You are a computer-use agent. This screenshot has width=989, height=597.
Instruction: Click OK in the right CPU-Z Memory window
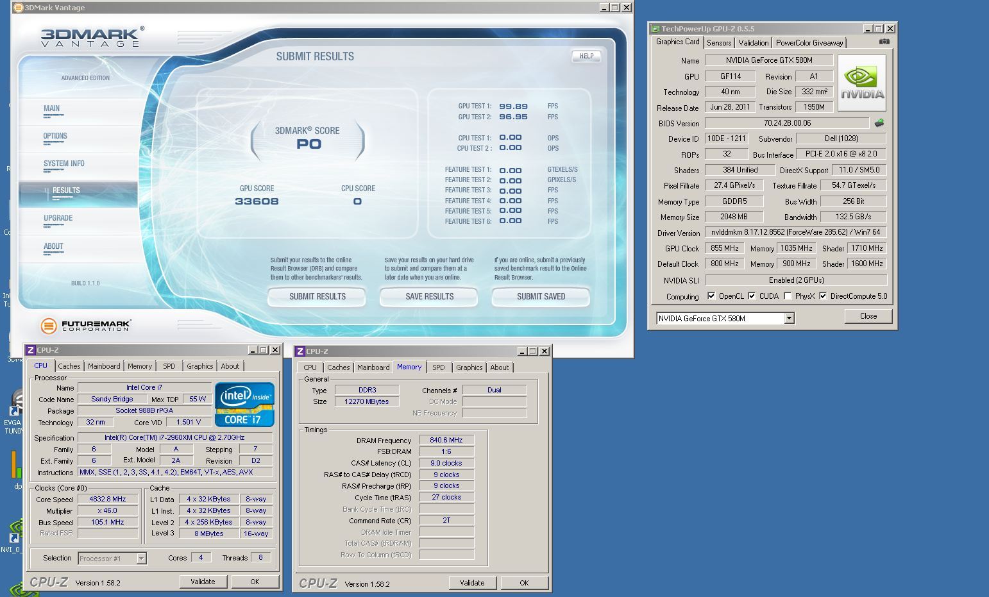point(524,583)
